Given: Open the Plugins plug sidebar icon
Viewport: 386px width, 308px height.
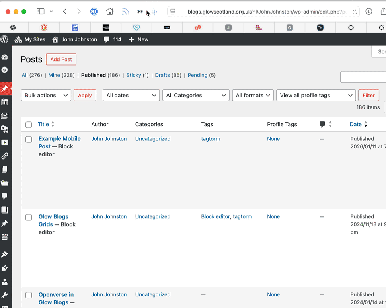Looking at the screenshot, I should point(5,268).
